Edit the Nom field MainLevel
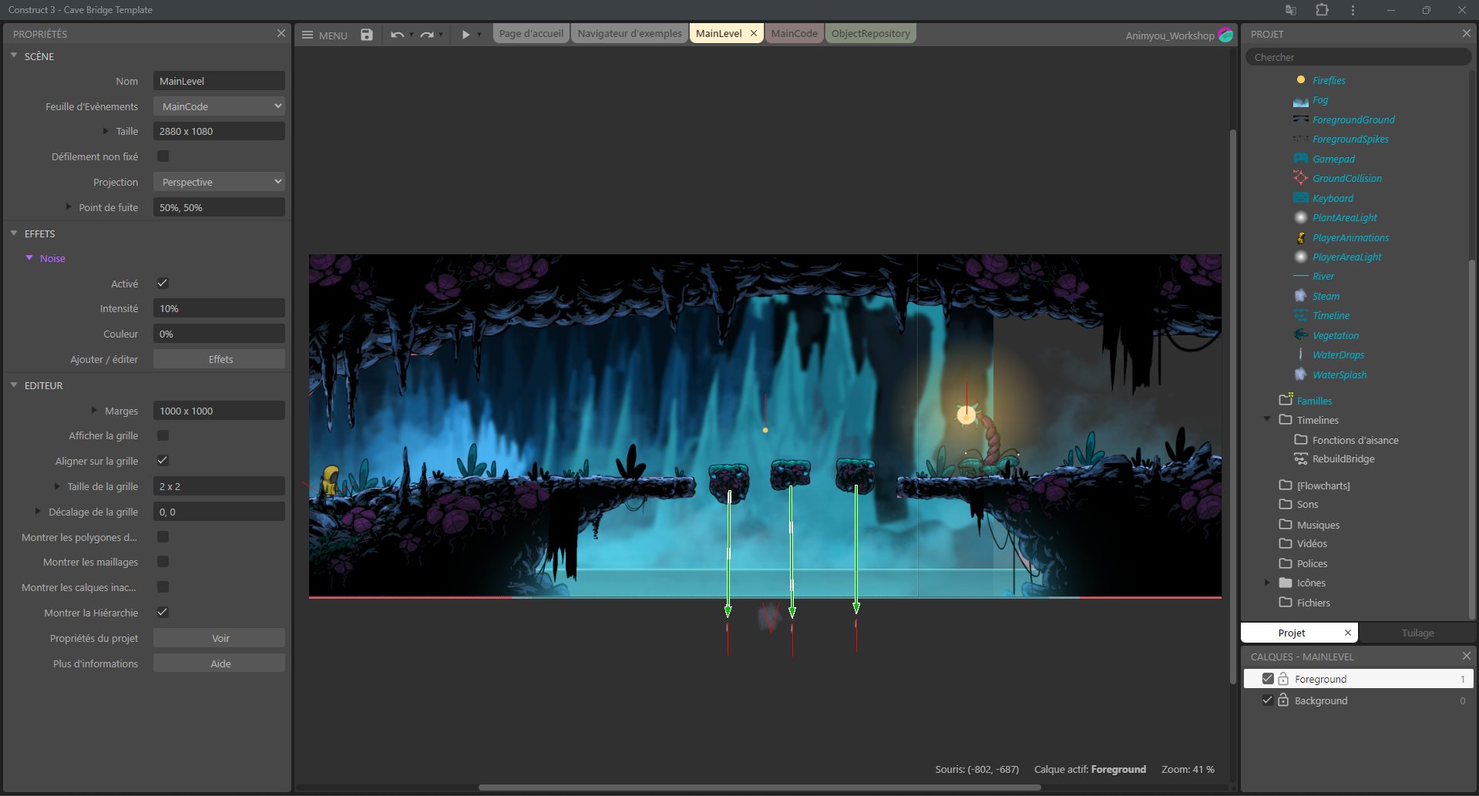Screen dimensions: 1479x796 click(219, 81)
